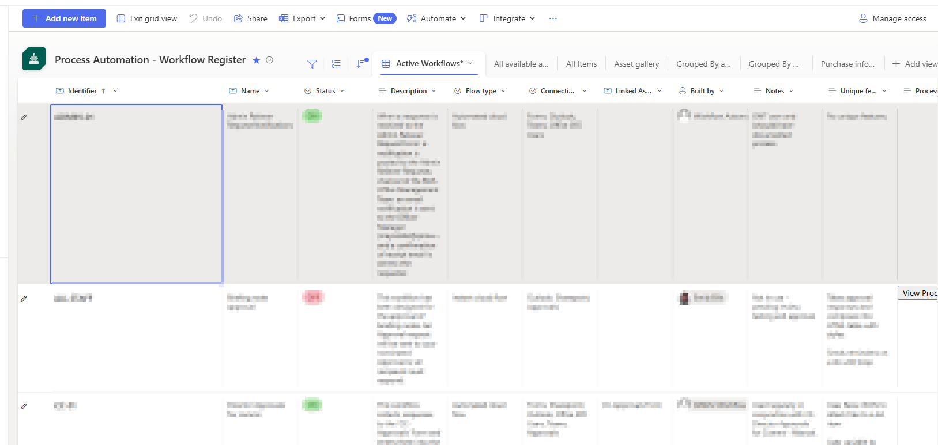Open Manage access
Screen dimensions: 938x445
pos(892,18)
